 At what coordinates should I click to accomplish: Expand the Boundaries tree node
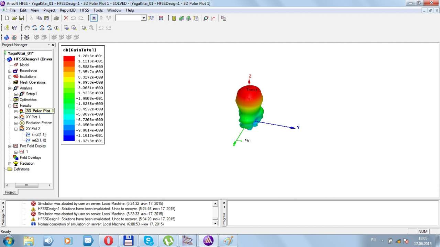point(10,71)
